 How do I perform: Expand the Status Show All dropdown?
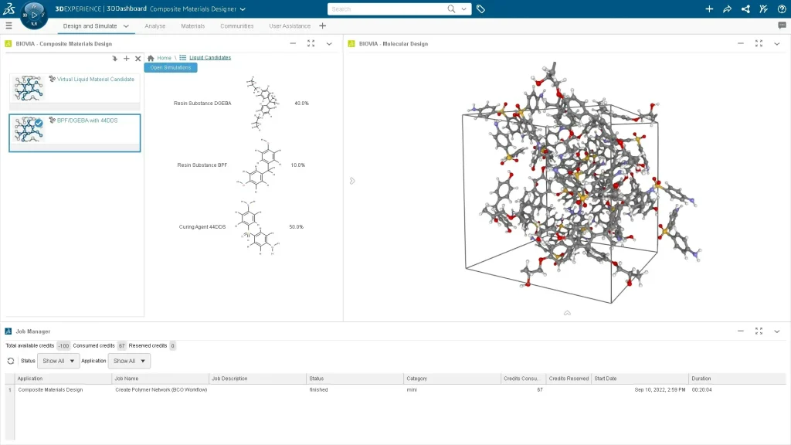click(59, 361)
